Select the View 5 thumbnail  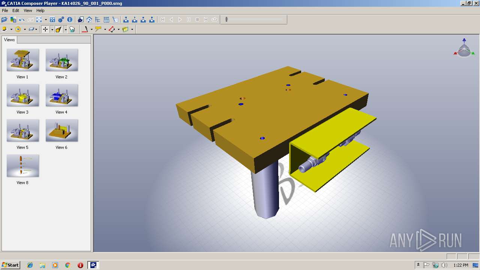click(22, 130)
